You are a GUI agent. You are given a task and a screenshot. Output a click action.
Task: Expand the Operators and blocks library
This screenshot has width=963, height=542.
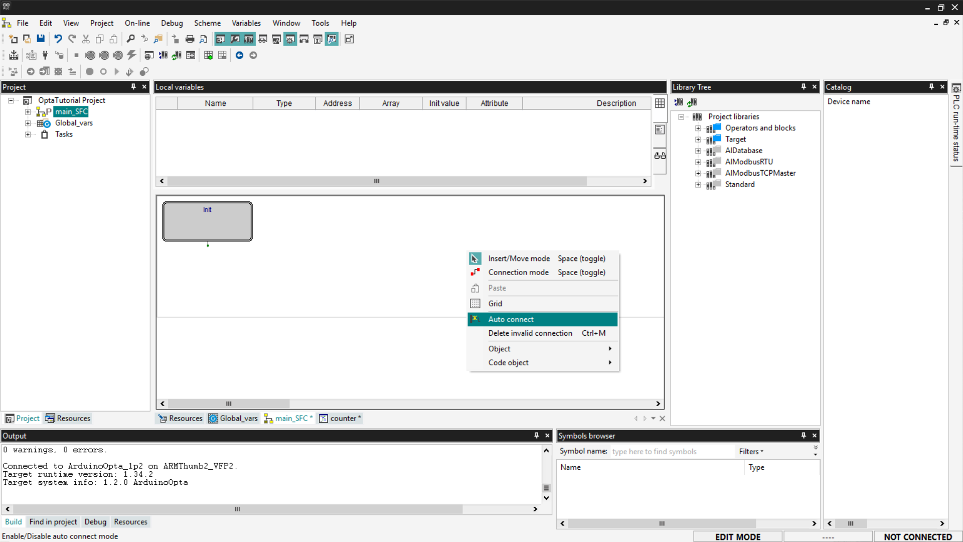(698, 128)
